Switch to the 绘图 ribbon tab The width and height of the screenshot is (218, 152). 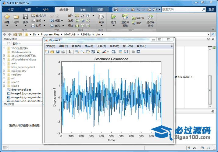[28, 9]
